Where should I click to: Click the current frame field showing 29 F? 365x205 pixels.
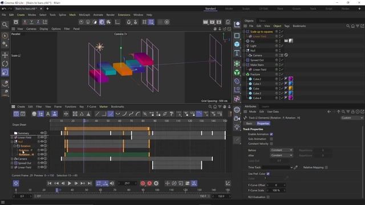(127, 183)
